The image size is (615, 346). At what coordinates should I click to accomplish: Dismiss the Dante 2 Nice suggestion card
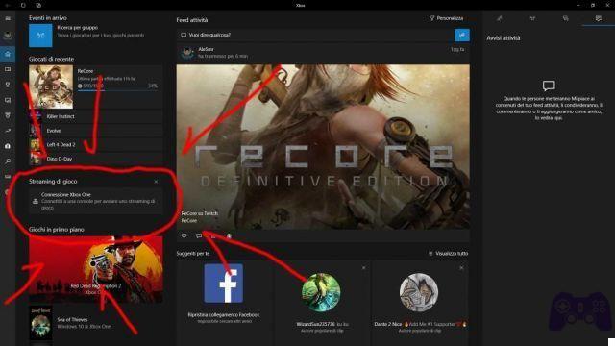tap(461, 268)
